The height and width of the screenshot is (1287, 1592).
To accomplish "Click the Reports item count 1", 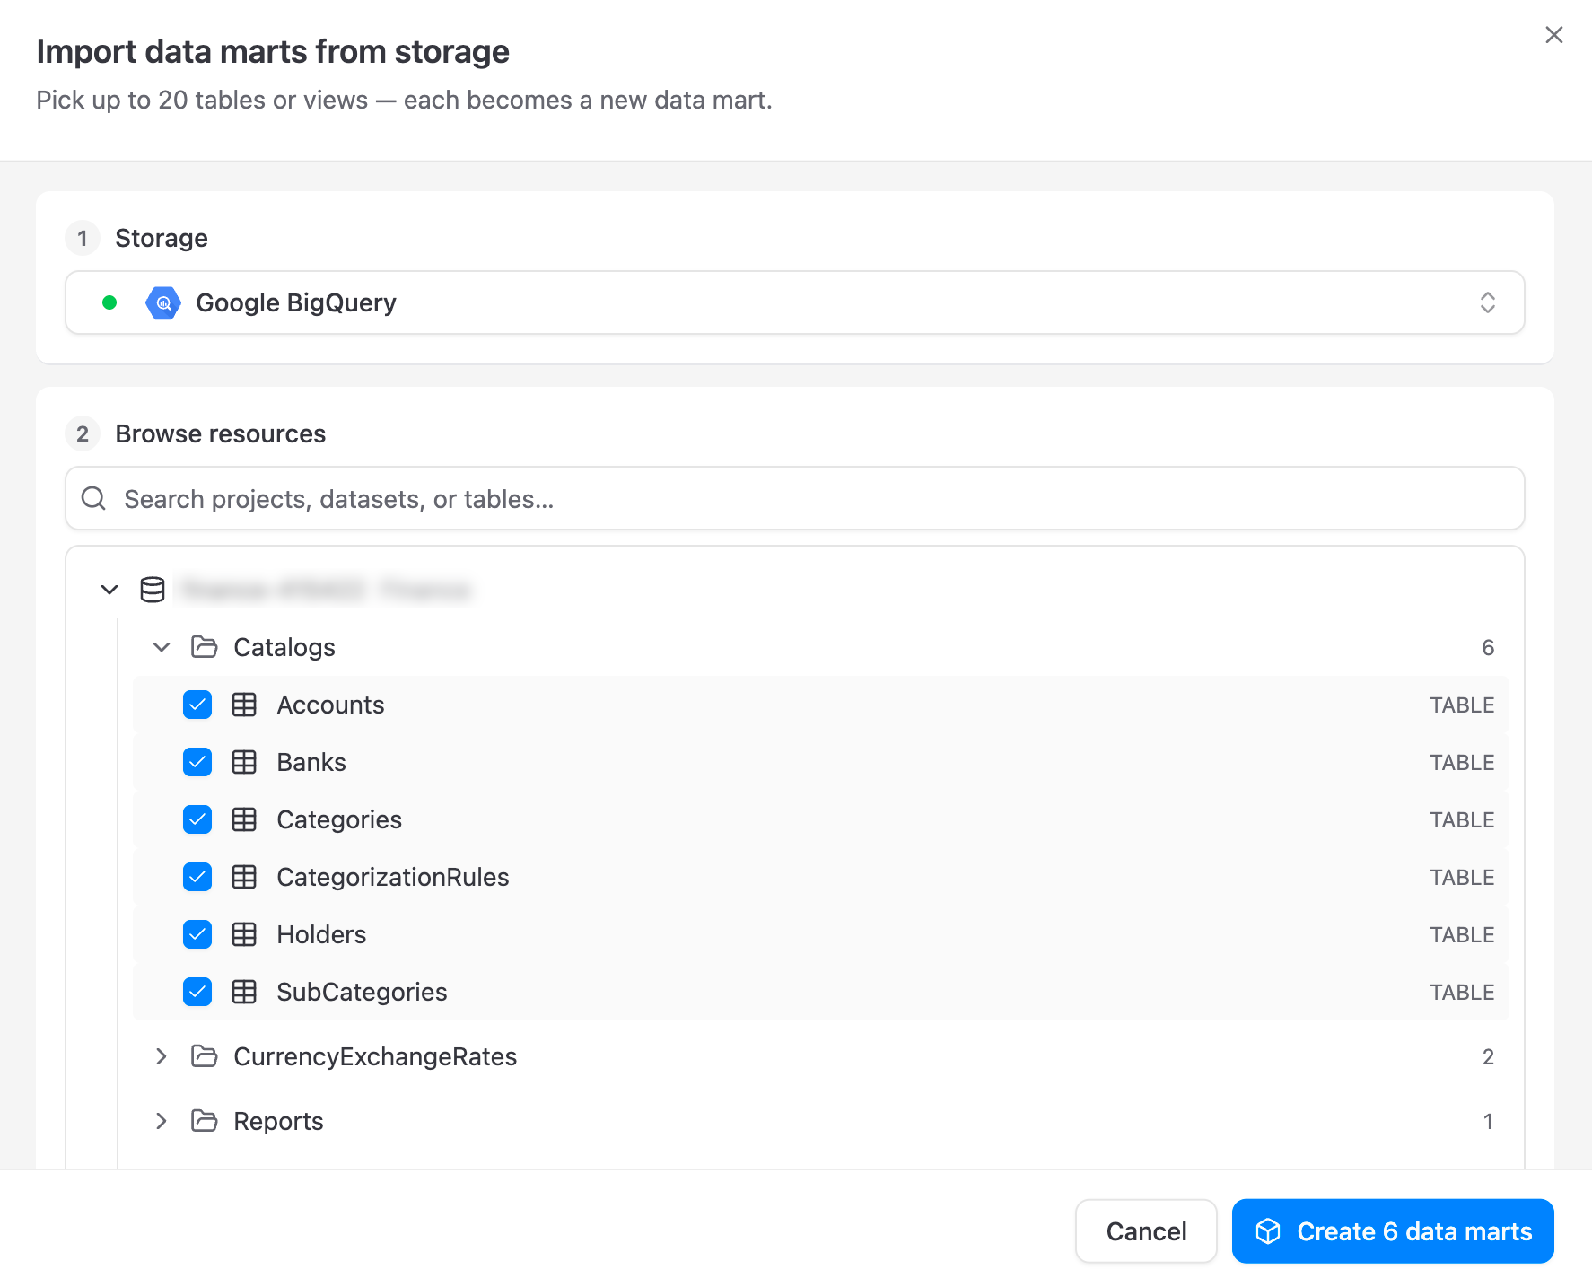I will click(1488, 1122).
